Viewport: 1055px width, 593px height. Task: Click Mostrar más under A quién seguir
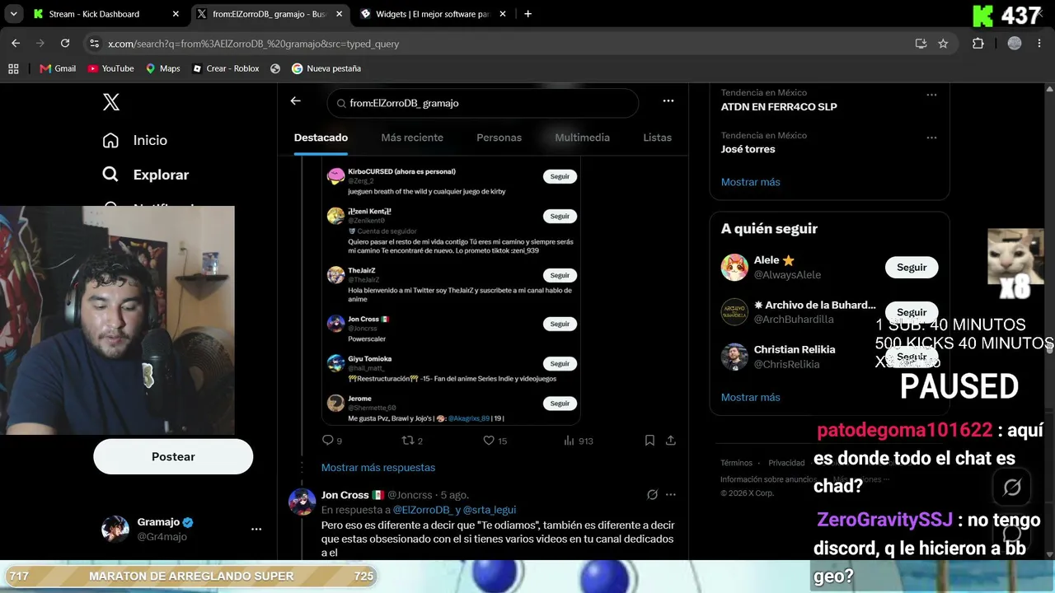[750, 397]
